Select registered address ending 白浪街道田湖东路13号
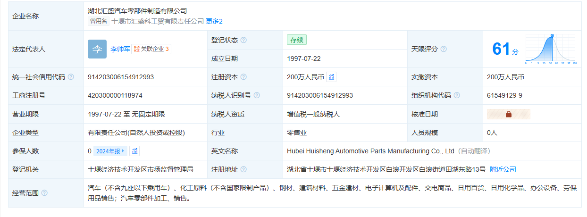Viewport: 587px width, 217px height. [386, 169]
